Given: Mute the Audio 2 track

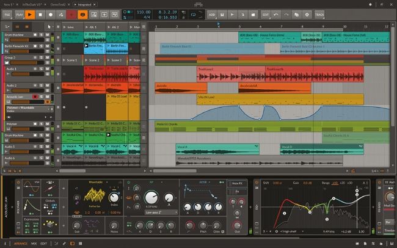Looking at the screenshot, I should pos(48,86).
